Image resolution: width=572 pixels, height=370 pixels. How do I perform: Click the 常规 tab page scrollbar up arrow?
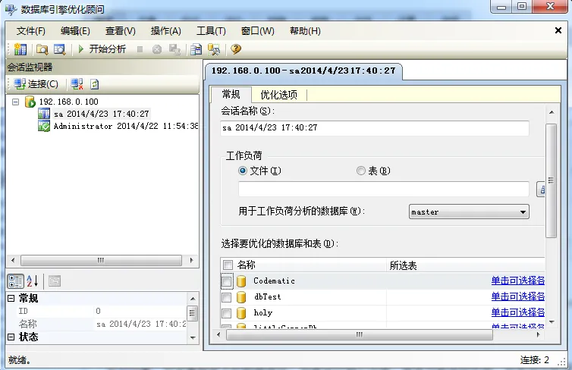click(x=552, y=112)
